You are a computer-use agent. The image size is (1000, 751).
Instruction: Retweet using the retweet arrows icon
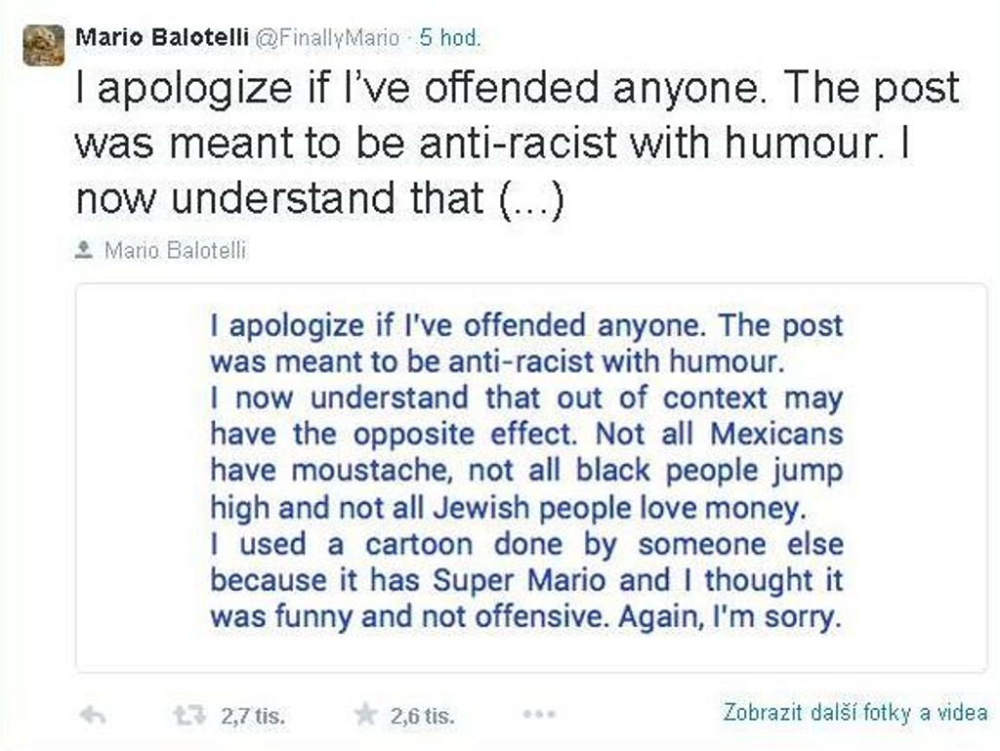[x=188, y=716]
